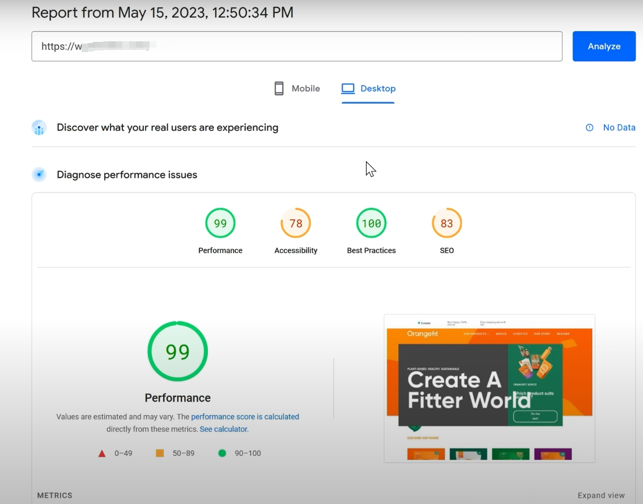Click the large Performance 99 gauge

pyautogui.click(x=178, y=352)
